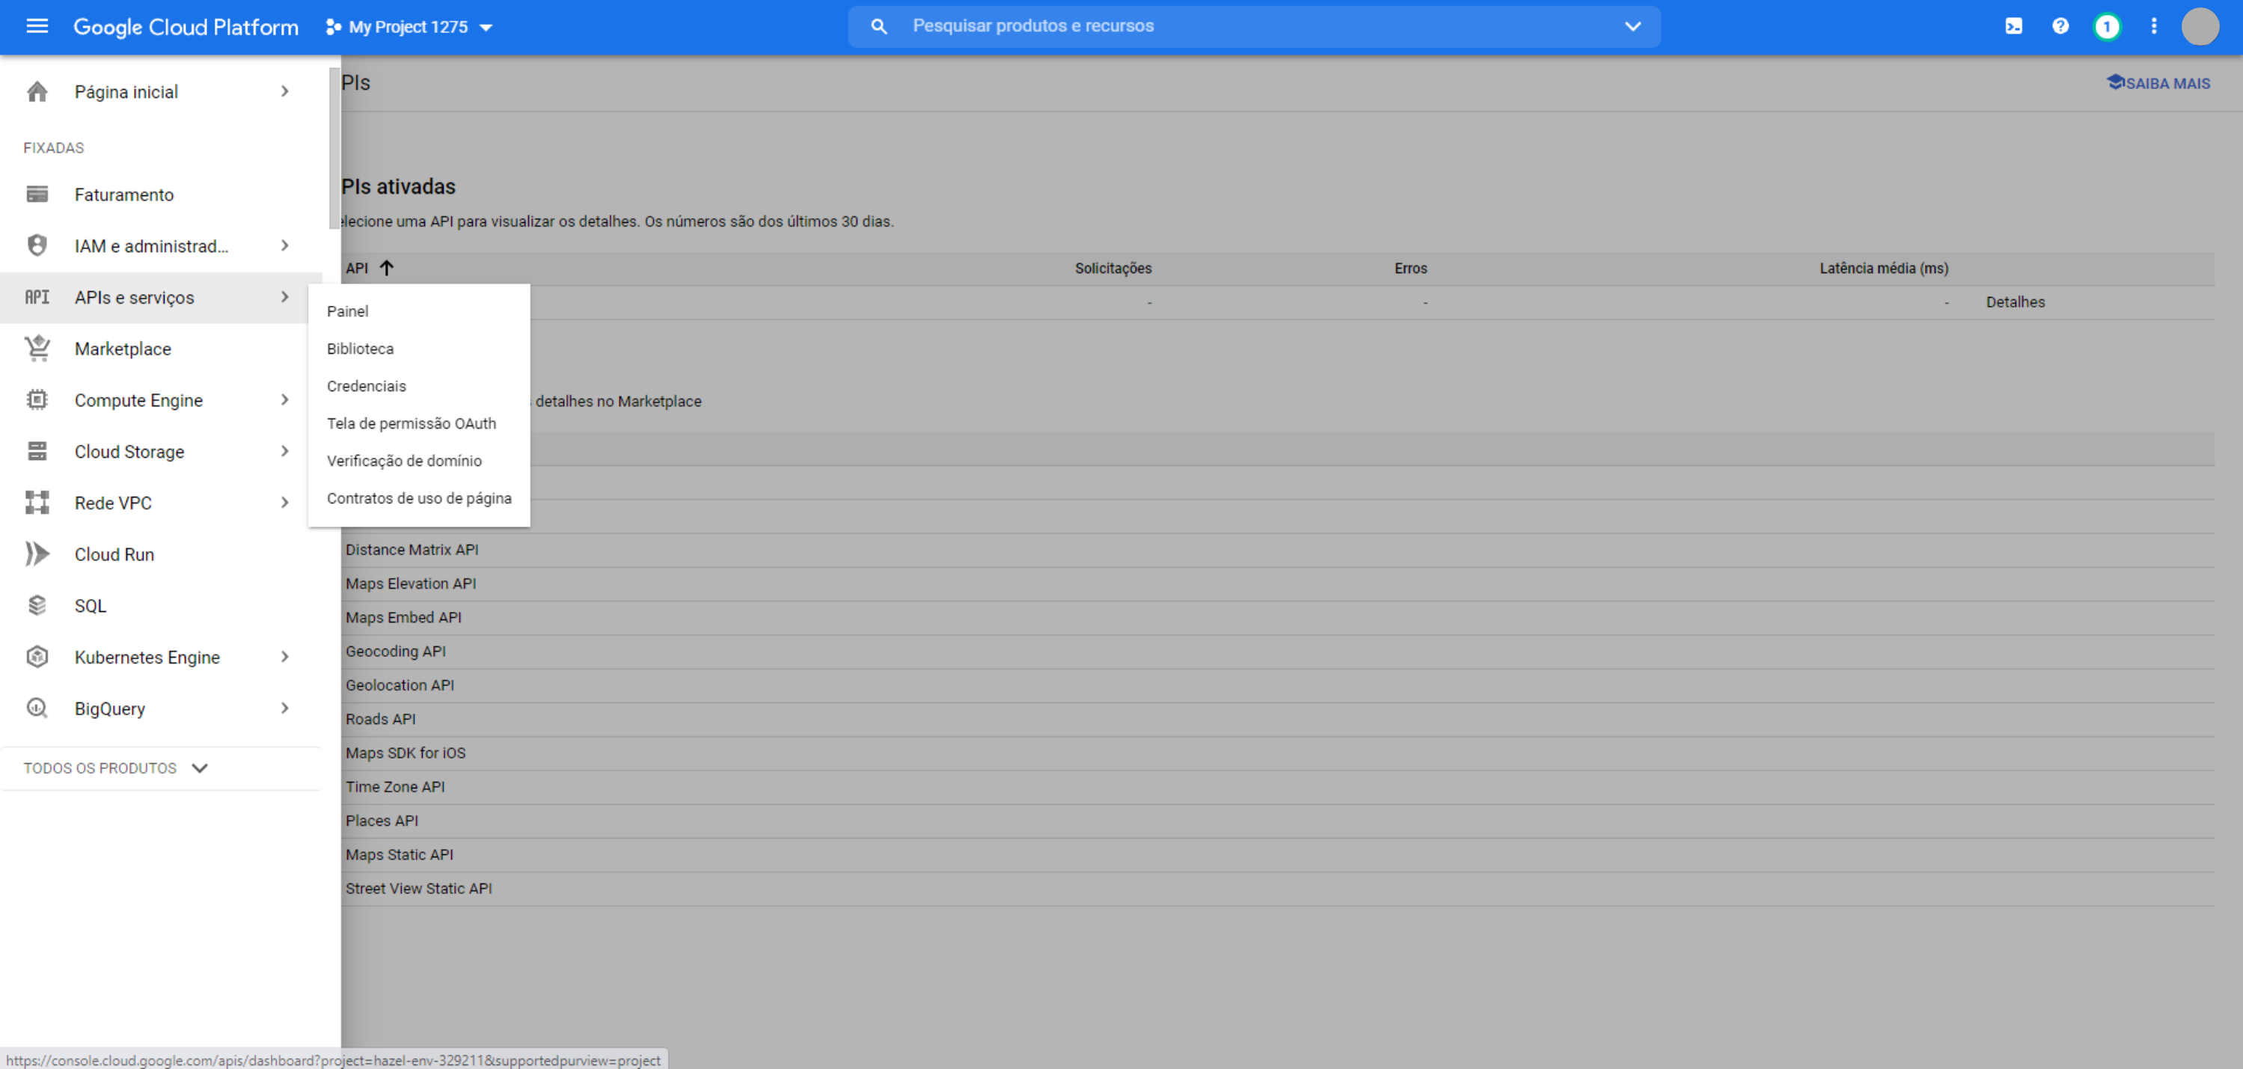Viewport: 2243px width, 1069px height.
Task: Open Cloud Shell terminal icon
Action: click(x=2013, y=26)
